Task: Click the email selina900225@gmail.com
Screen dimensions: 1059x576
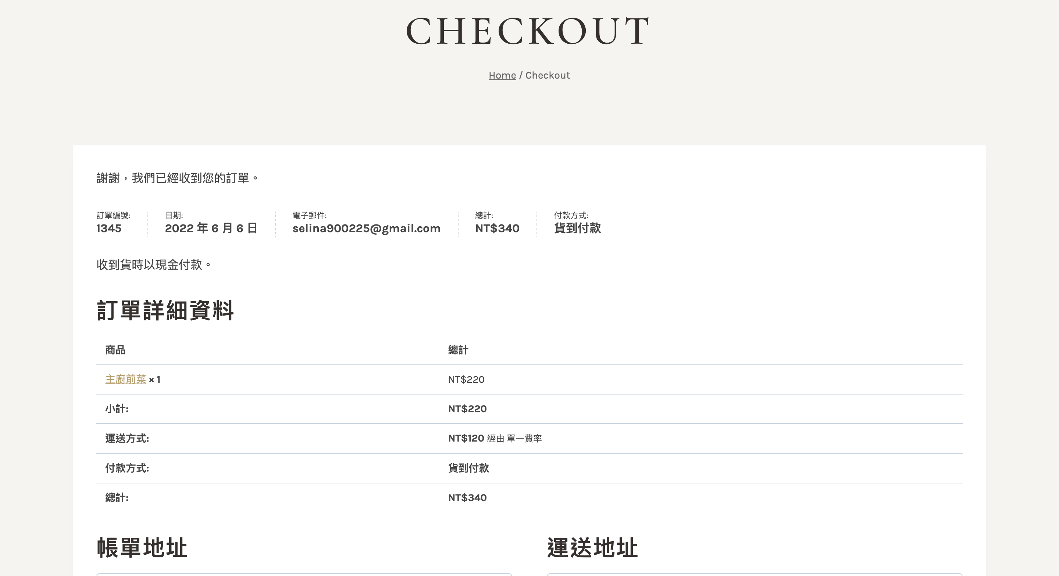Action: click(x=366, y=228)
